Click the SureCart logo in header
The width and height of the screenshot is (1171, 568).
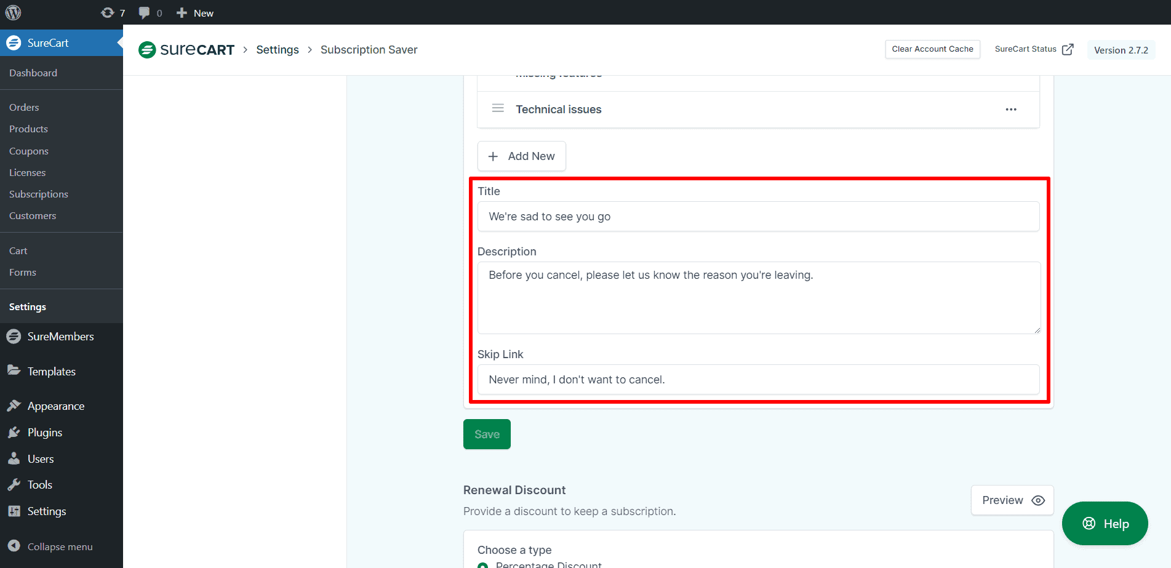[x=186, y=50]
